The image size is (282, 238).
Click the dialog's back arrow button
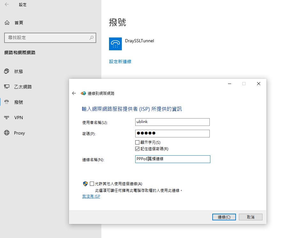pos(74,93)
